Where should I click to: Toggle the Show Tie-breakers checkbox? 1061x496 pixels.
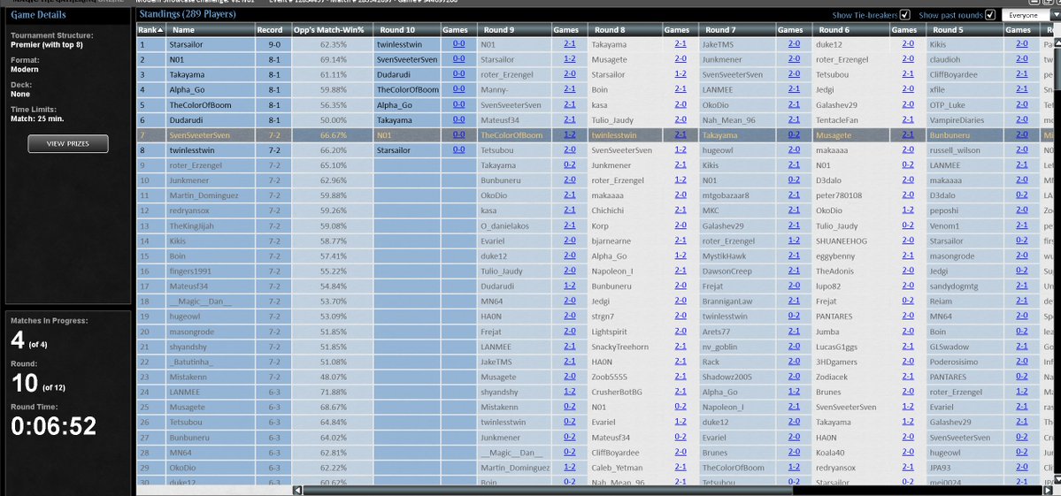click(904, 15)
